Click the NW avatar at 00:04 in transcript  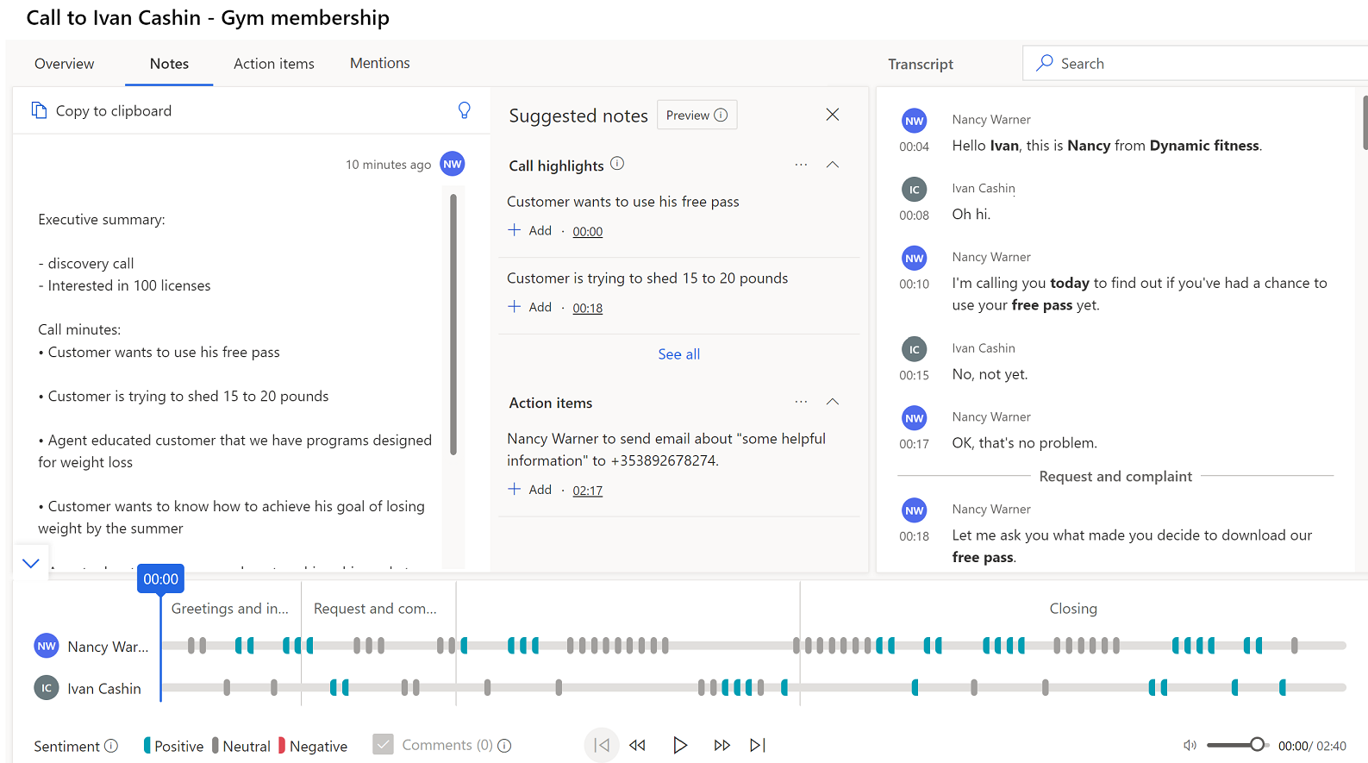pyautogui.click(x=915, y=121)
